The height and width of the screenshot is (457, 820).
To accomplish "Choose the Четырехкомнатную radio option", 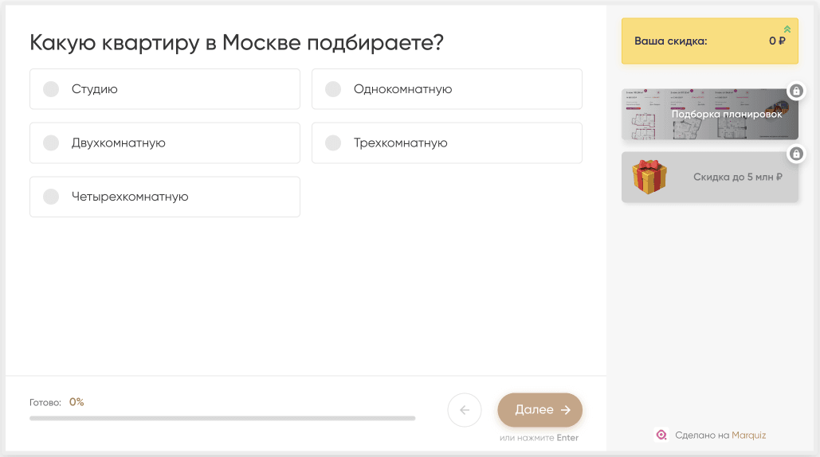I will (52, 197).
